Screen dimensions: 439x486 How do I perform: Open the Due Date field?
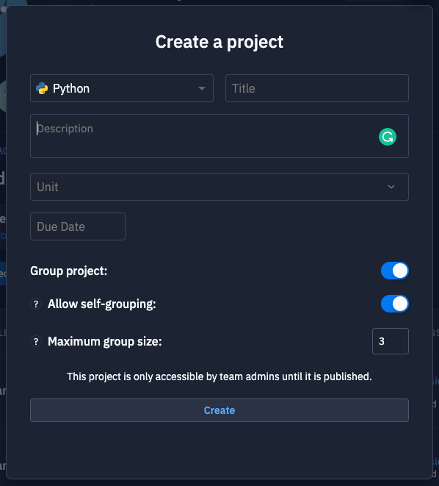pos(78,226)
